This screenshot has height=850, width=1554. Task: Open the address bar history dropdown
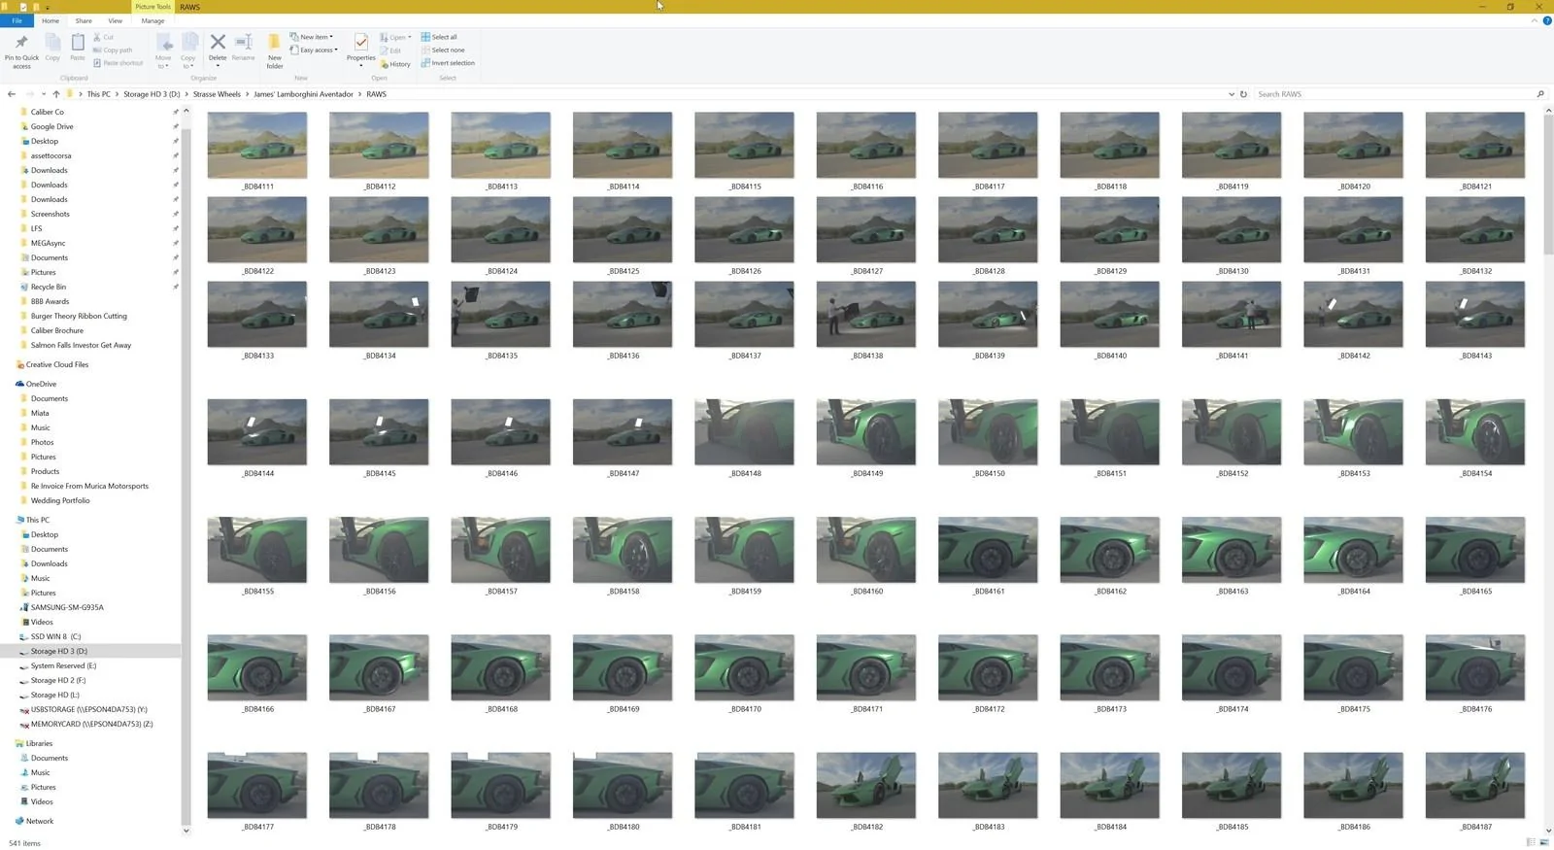[x=1232, y=94]
